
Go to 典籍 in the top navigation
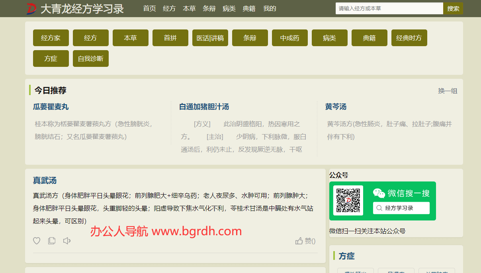249,8
